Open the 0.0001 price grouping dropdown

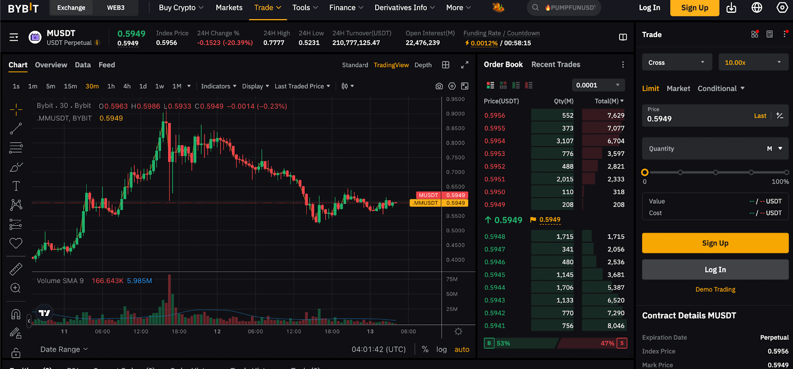598,85
